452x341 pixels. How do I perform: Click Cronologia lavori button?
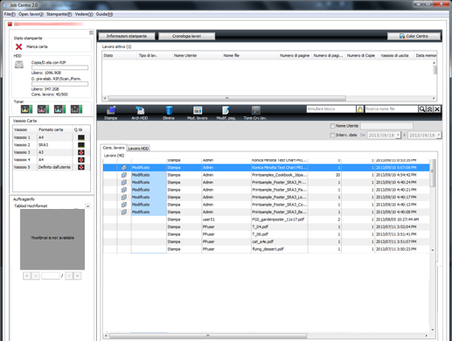tap(186, 36)
